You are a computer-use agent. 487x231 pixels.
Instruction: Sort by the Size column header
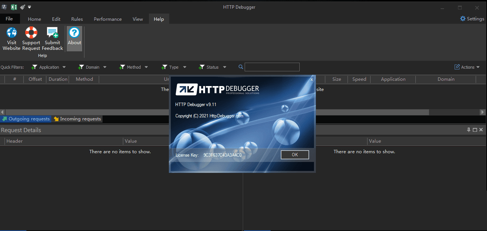337,79
